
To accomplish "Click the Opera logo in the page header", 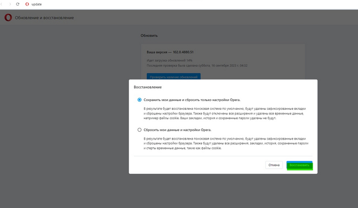I will (8, 17).
